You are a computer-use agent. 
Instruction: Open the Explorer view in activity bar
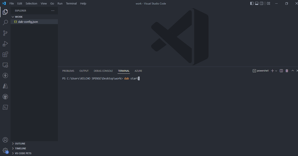[x=5, y=12]
